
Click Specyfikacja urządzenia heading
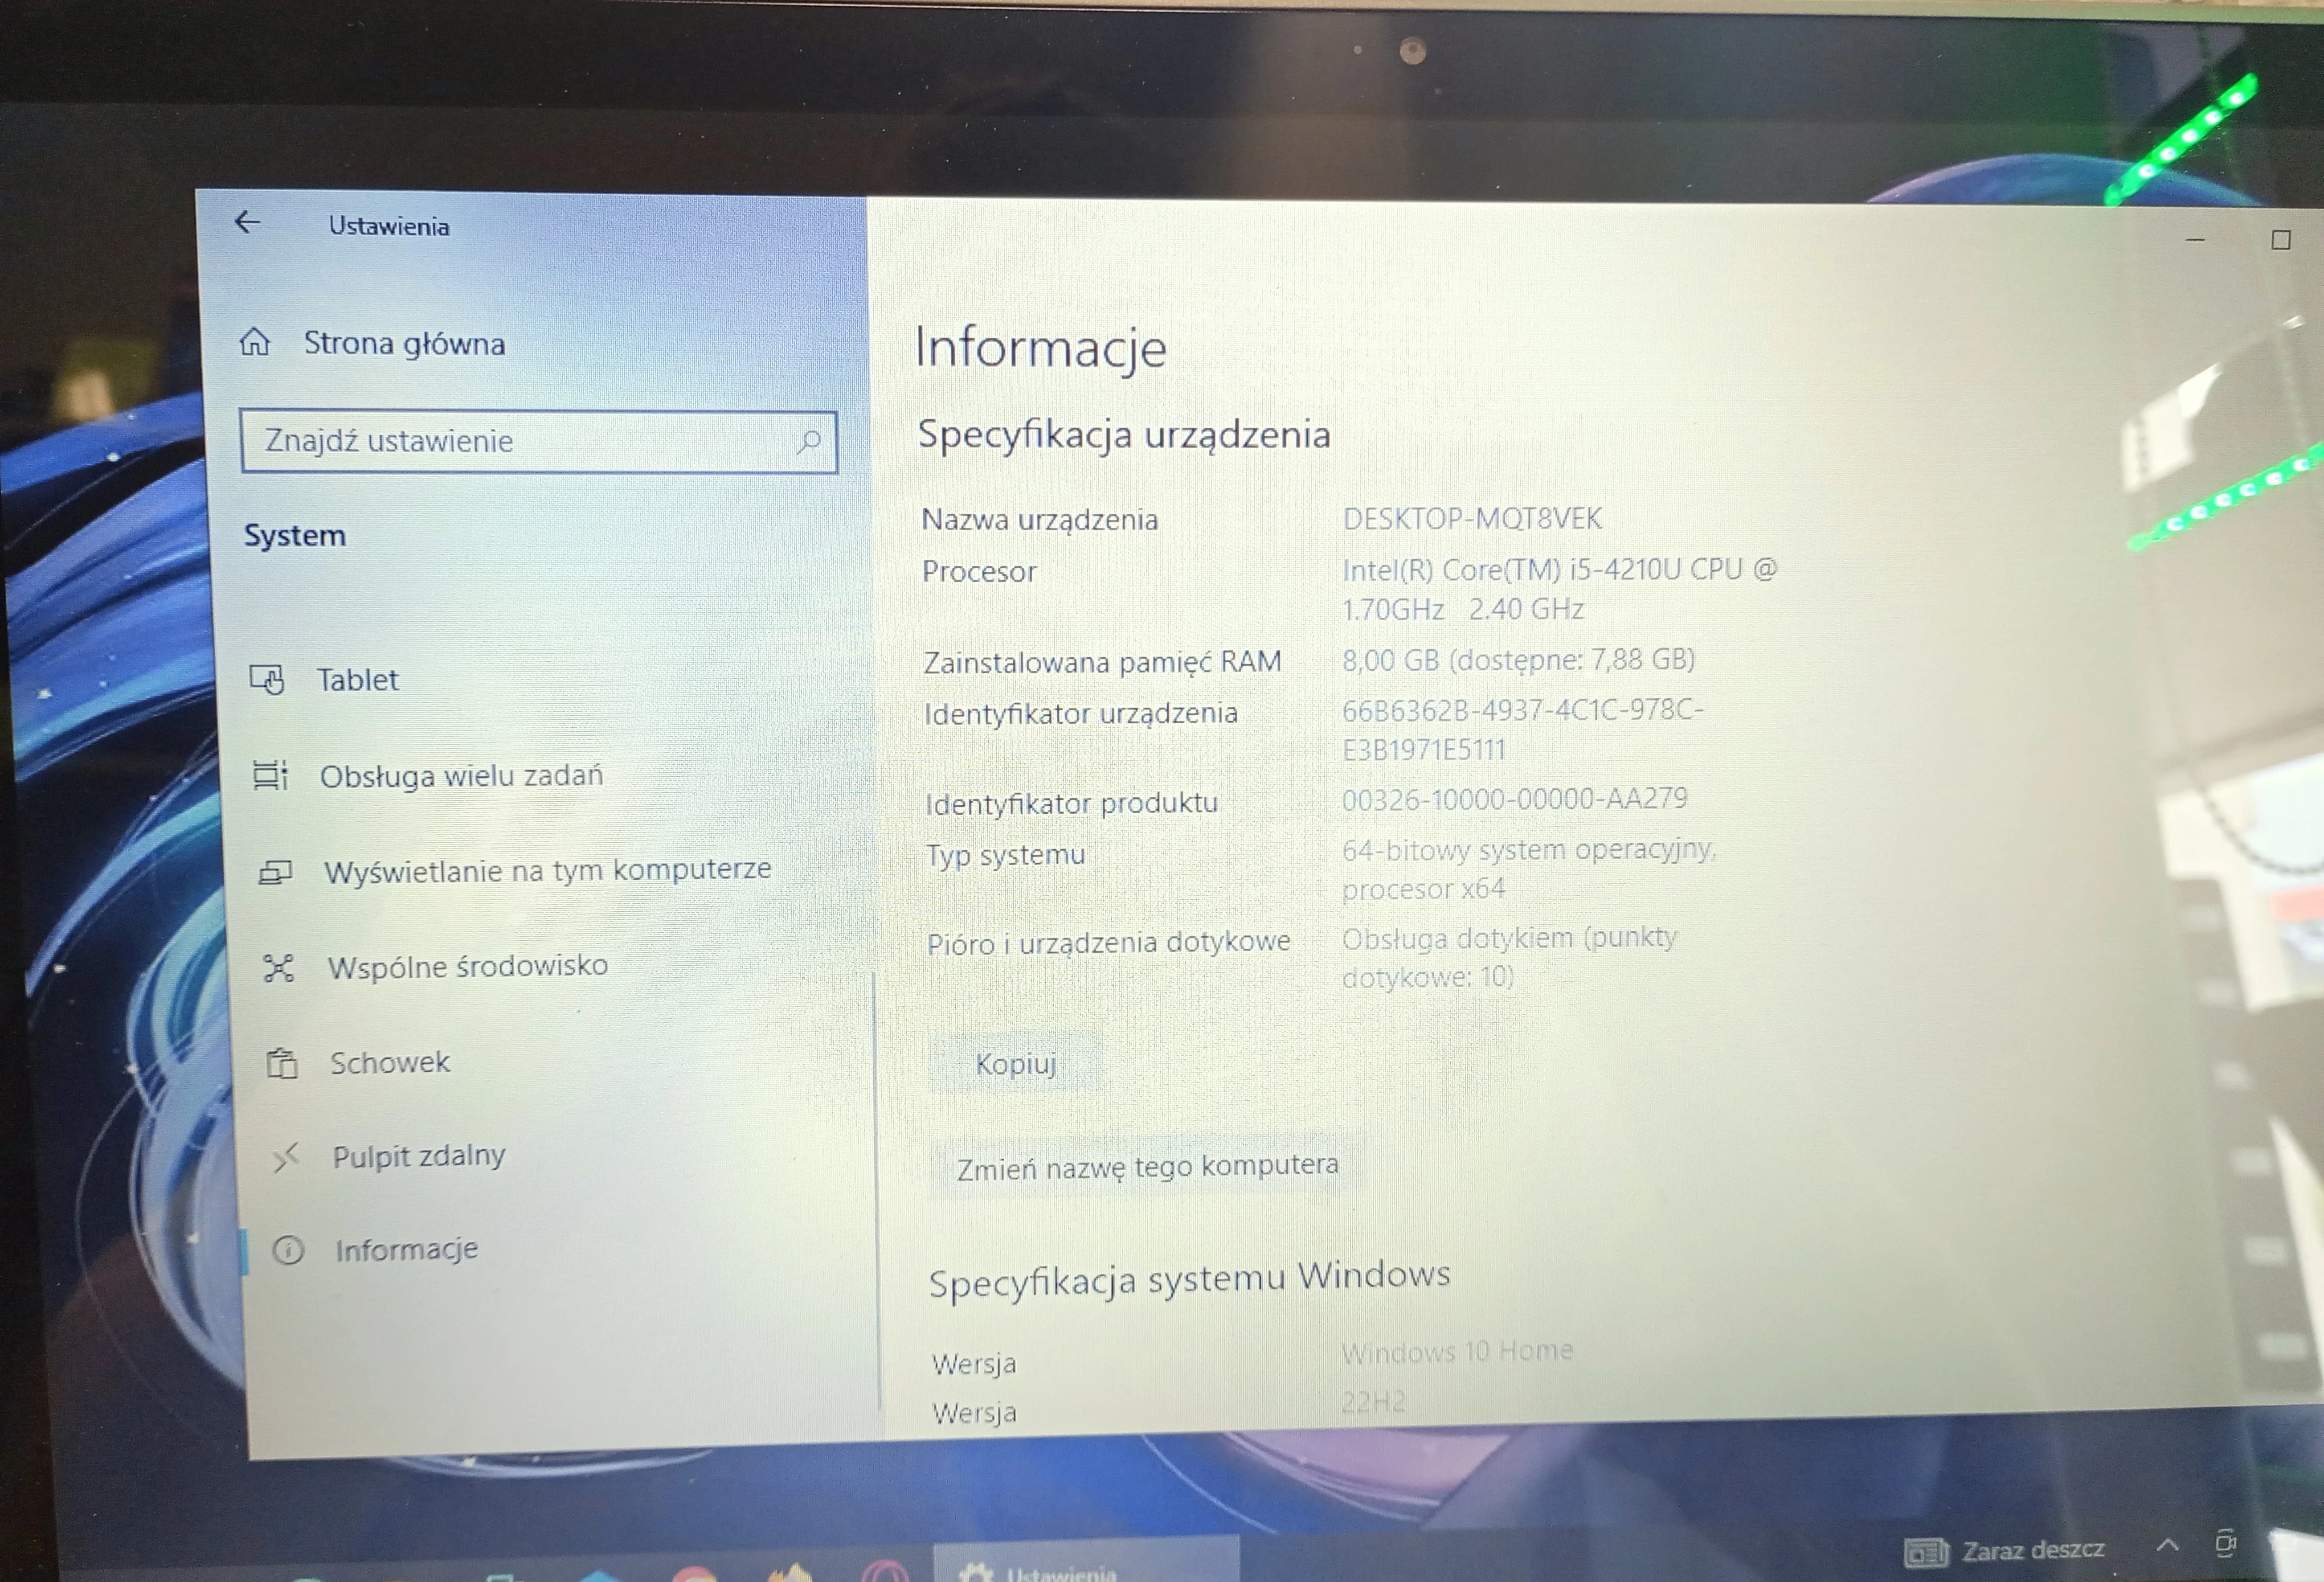[1124, 435]
